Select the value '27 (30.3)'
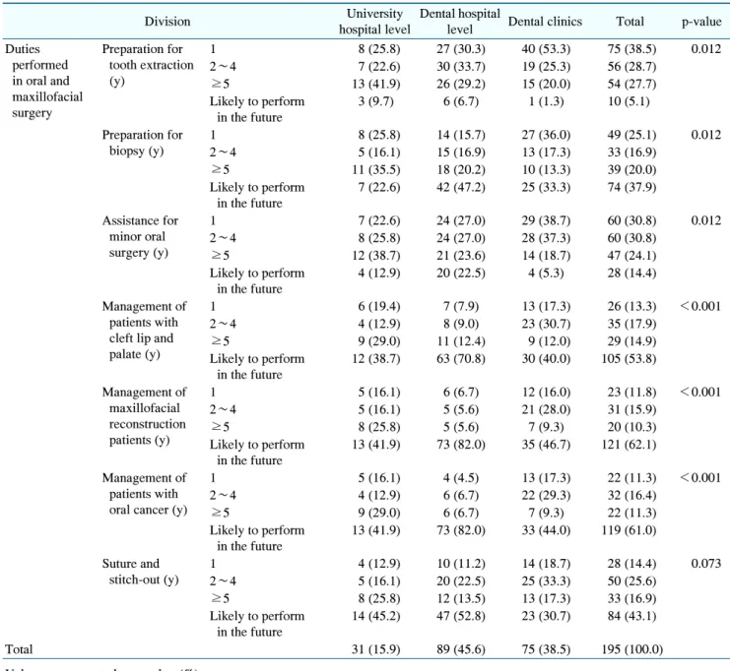 click(461, 49)
